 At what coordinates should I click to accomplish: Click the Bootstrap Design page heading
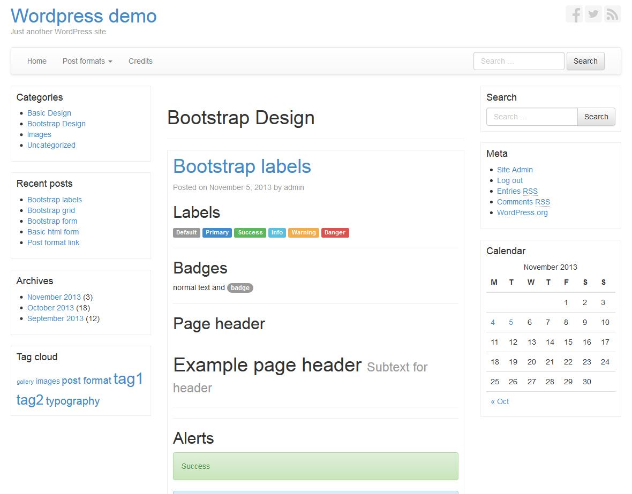[x=241, y=118]
